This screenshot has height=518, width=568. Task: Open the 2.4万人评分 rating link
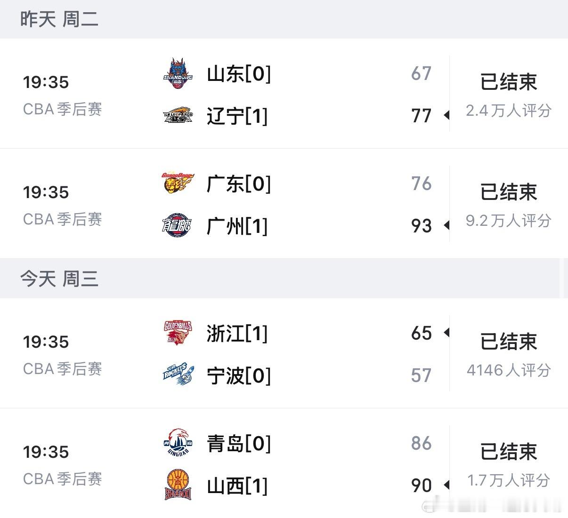tap(509, 111)
